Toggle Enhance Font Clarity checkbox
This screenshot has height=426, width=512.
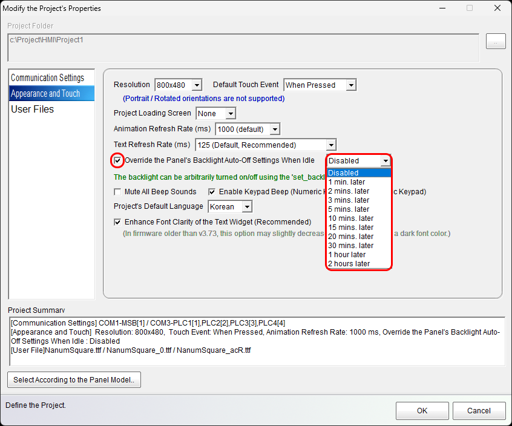[x=118, y=222]
